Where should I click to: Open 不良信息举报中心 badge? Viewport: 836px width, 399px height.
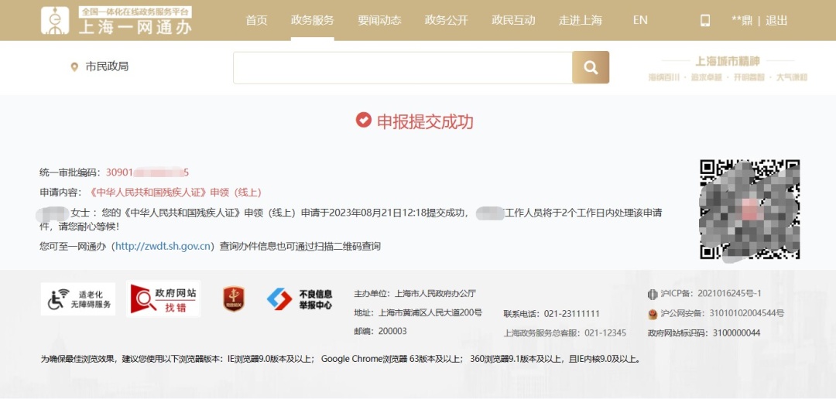tap(300, 299)
